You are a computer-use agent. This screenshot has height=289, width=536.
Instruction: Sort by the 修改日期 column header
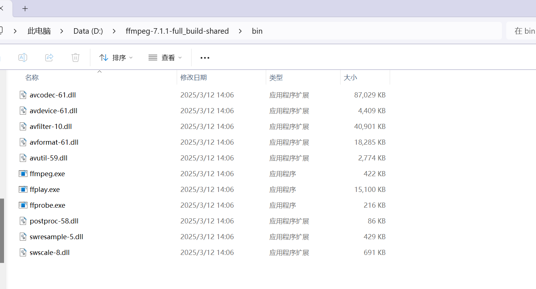194,78
